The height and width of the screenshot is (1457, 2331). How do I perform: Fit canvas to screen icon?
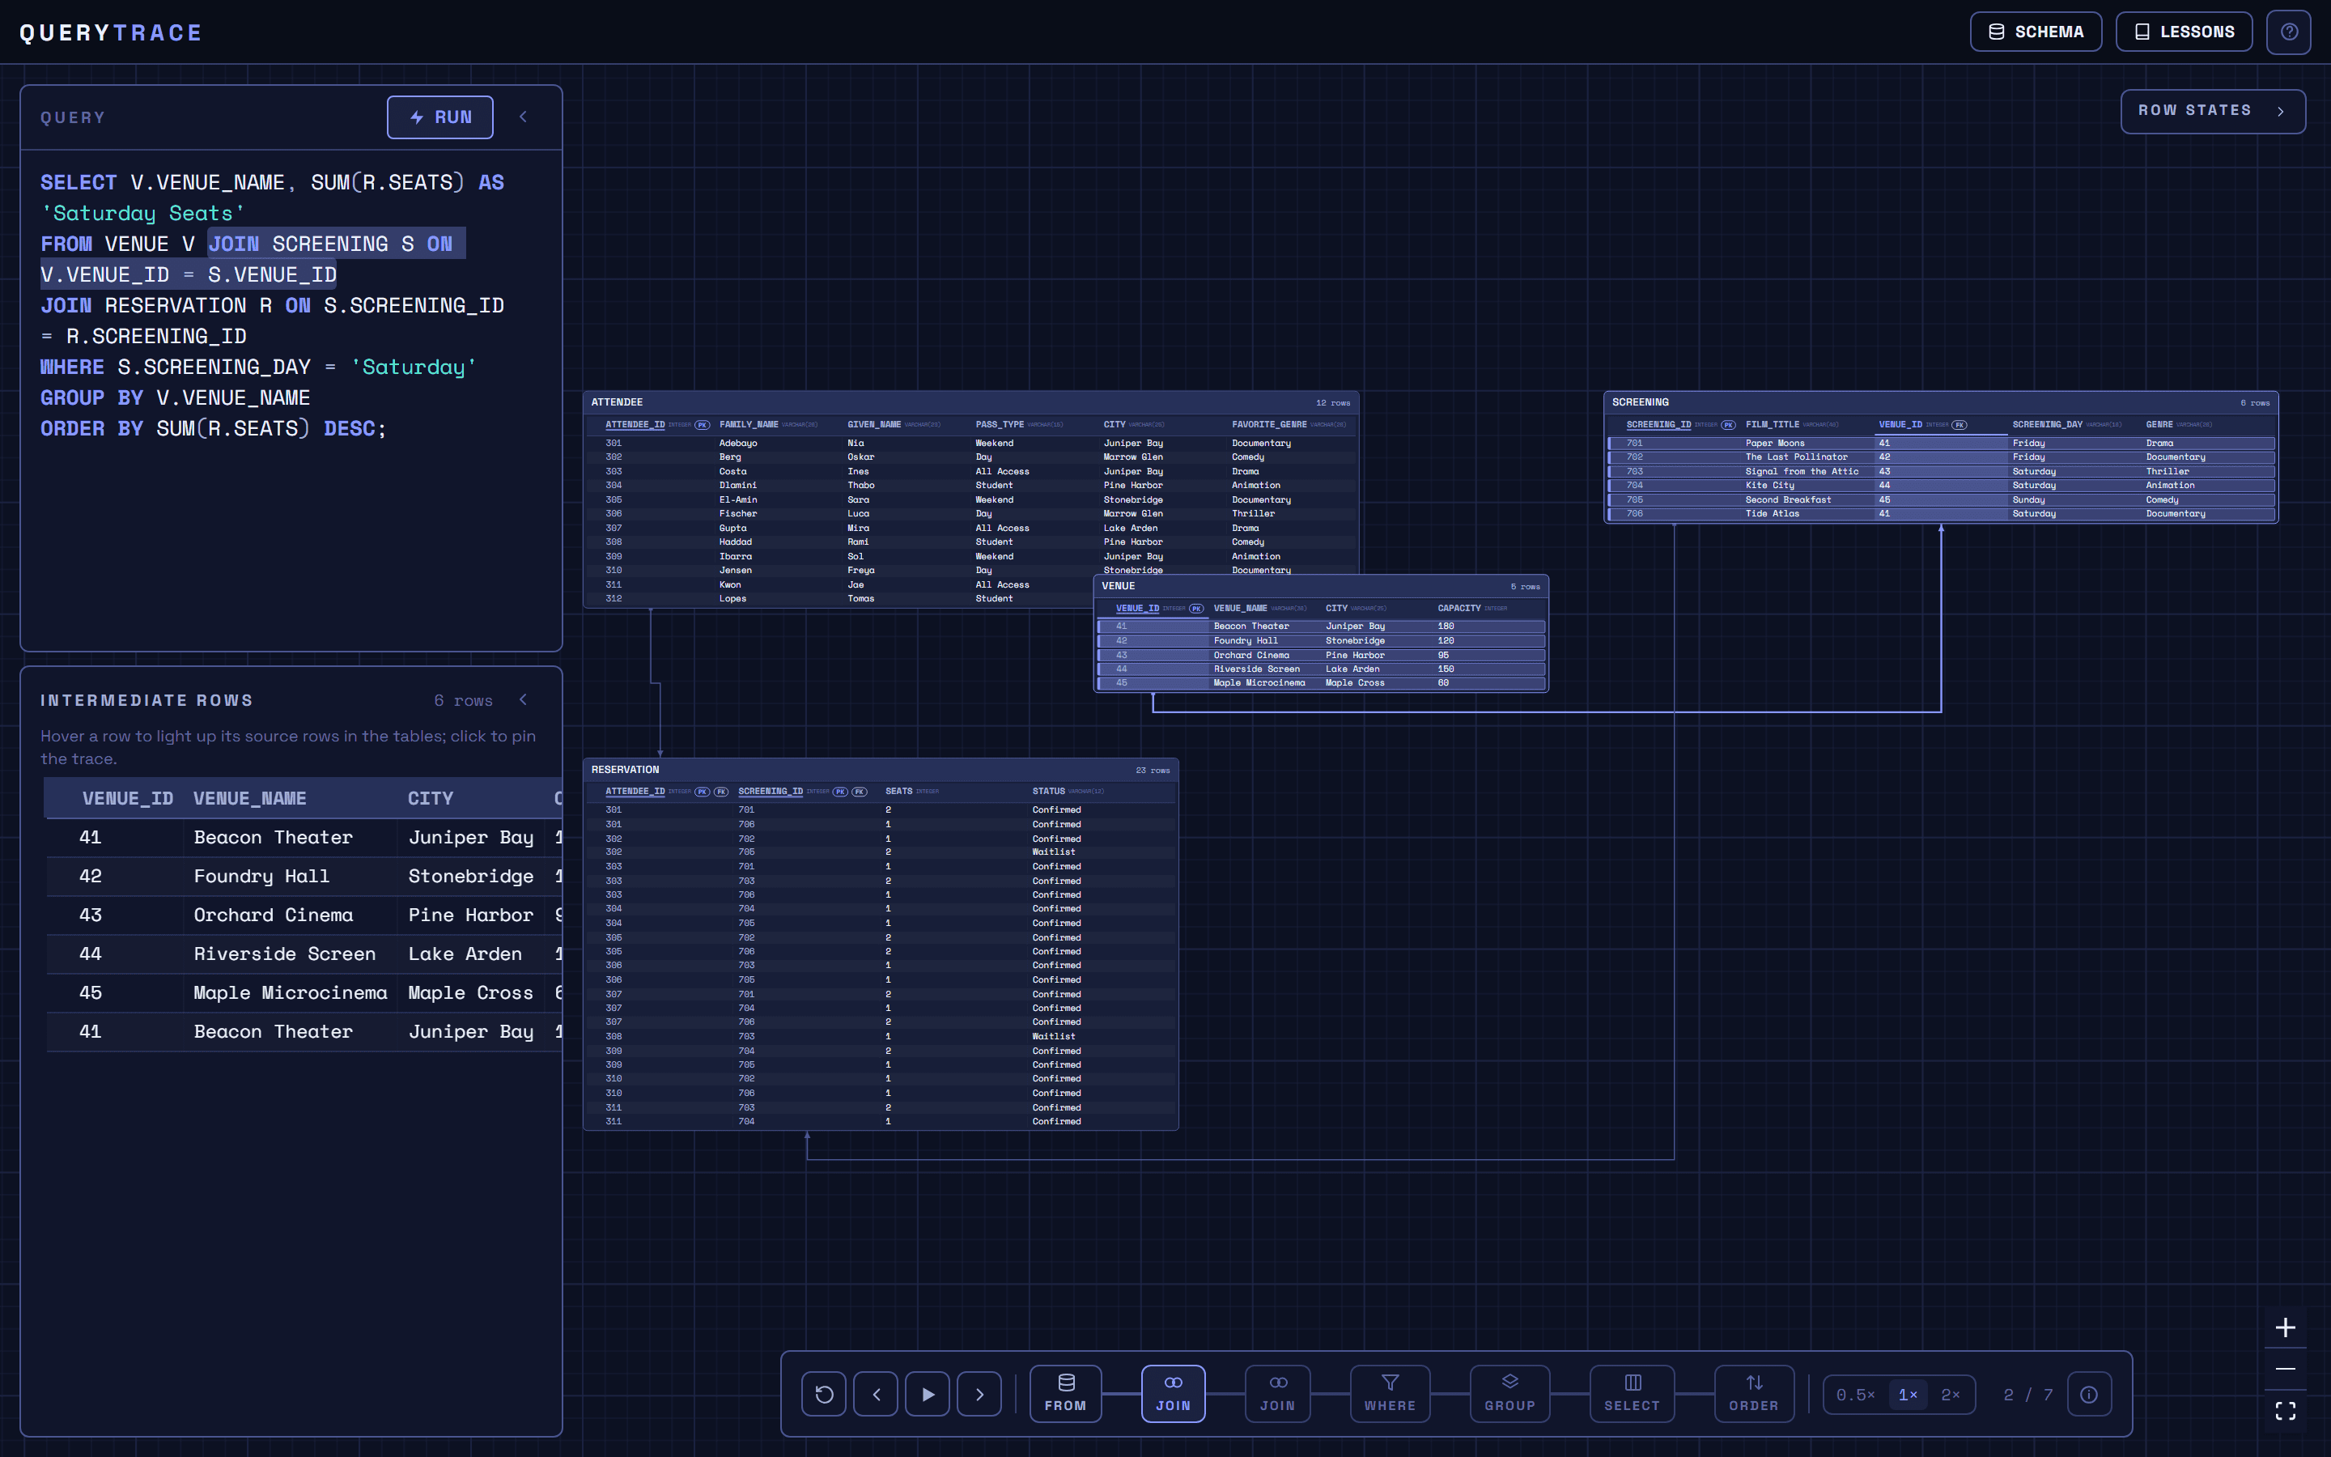pos(2285,1411)
